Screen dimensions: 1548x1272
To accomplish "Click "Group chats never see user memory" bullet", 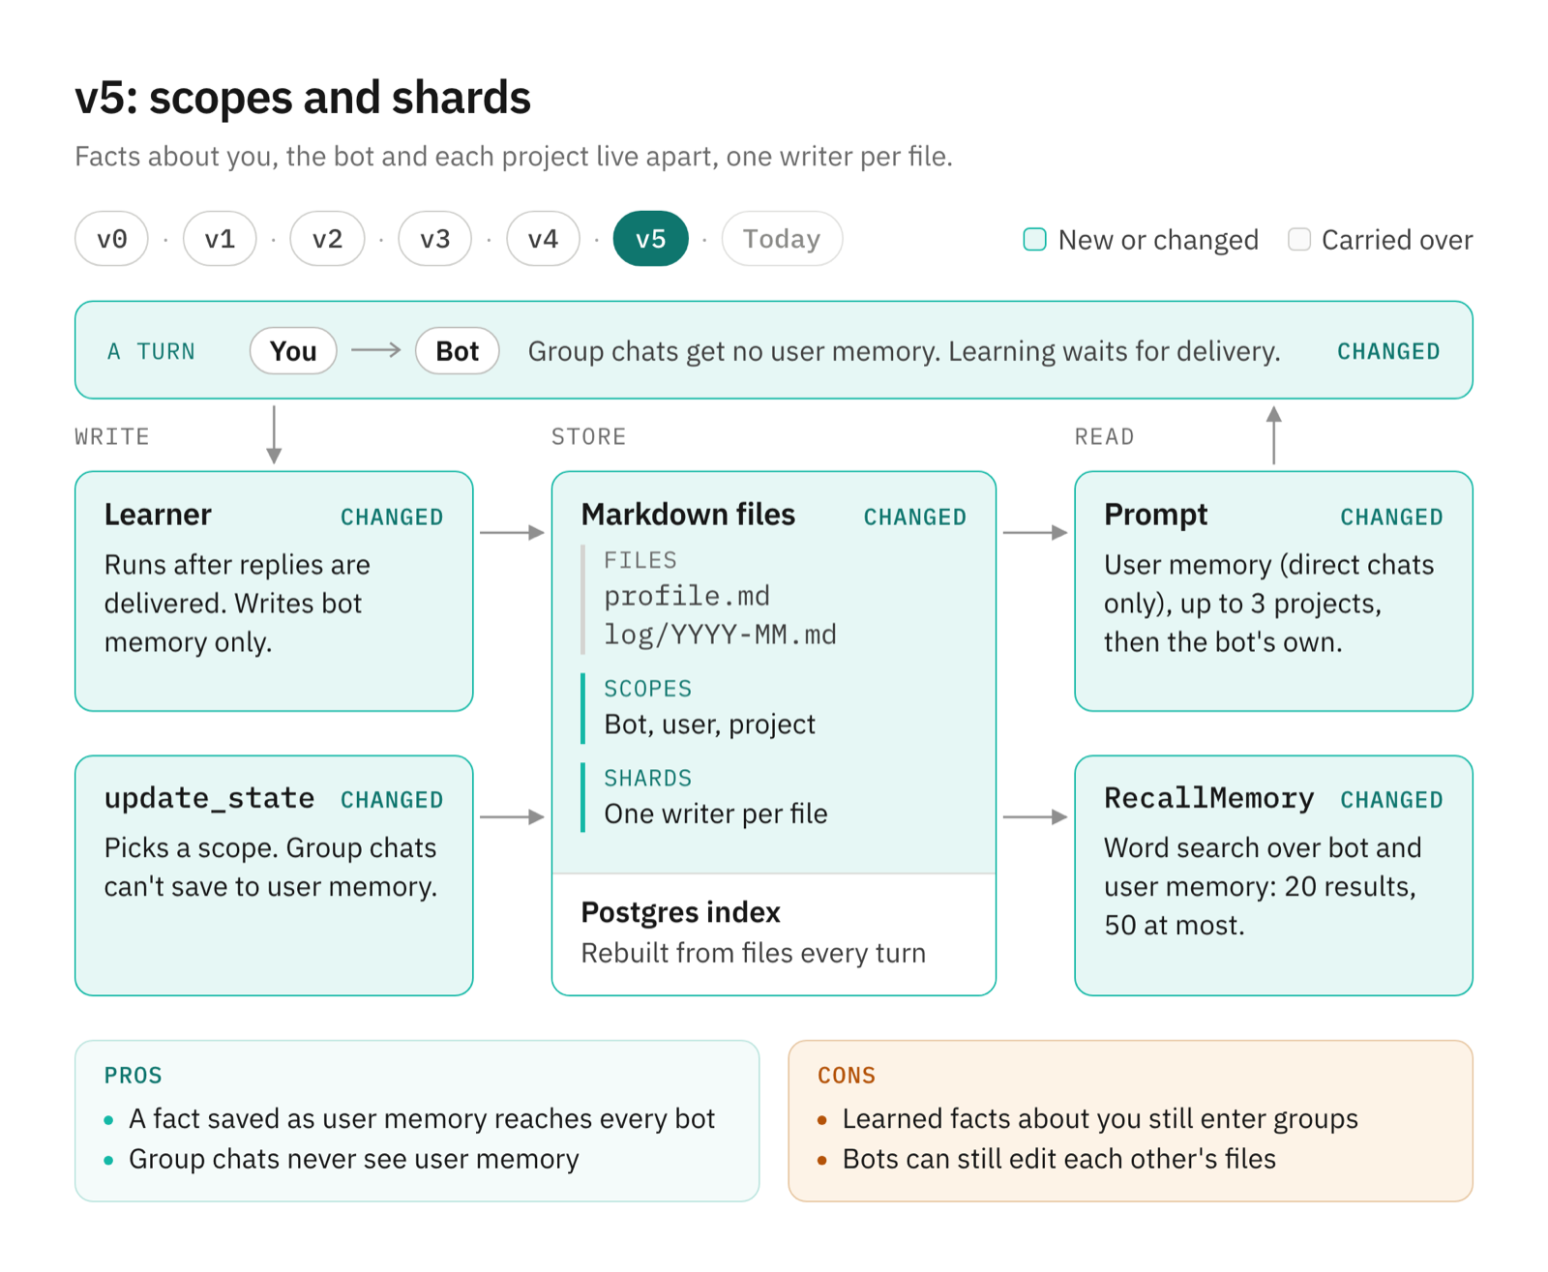I will pos(353,1159).
